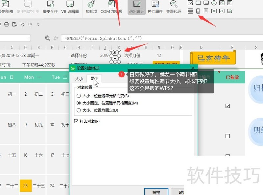
Task: Click the 选择年份 label cell
Action: (x=79, y=56)
